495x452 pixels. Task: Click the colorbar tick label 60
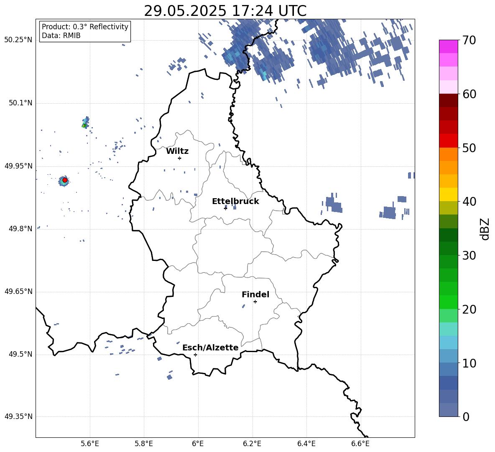click(x=469, y=94)
